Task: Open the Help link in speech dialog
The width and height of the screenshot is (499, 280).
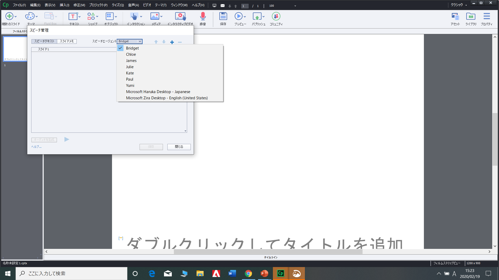Action: coord(36,147)
